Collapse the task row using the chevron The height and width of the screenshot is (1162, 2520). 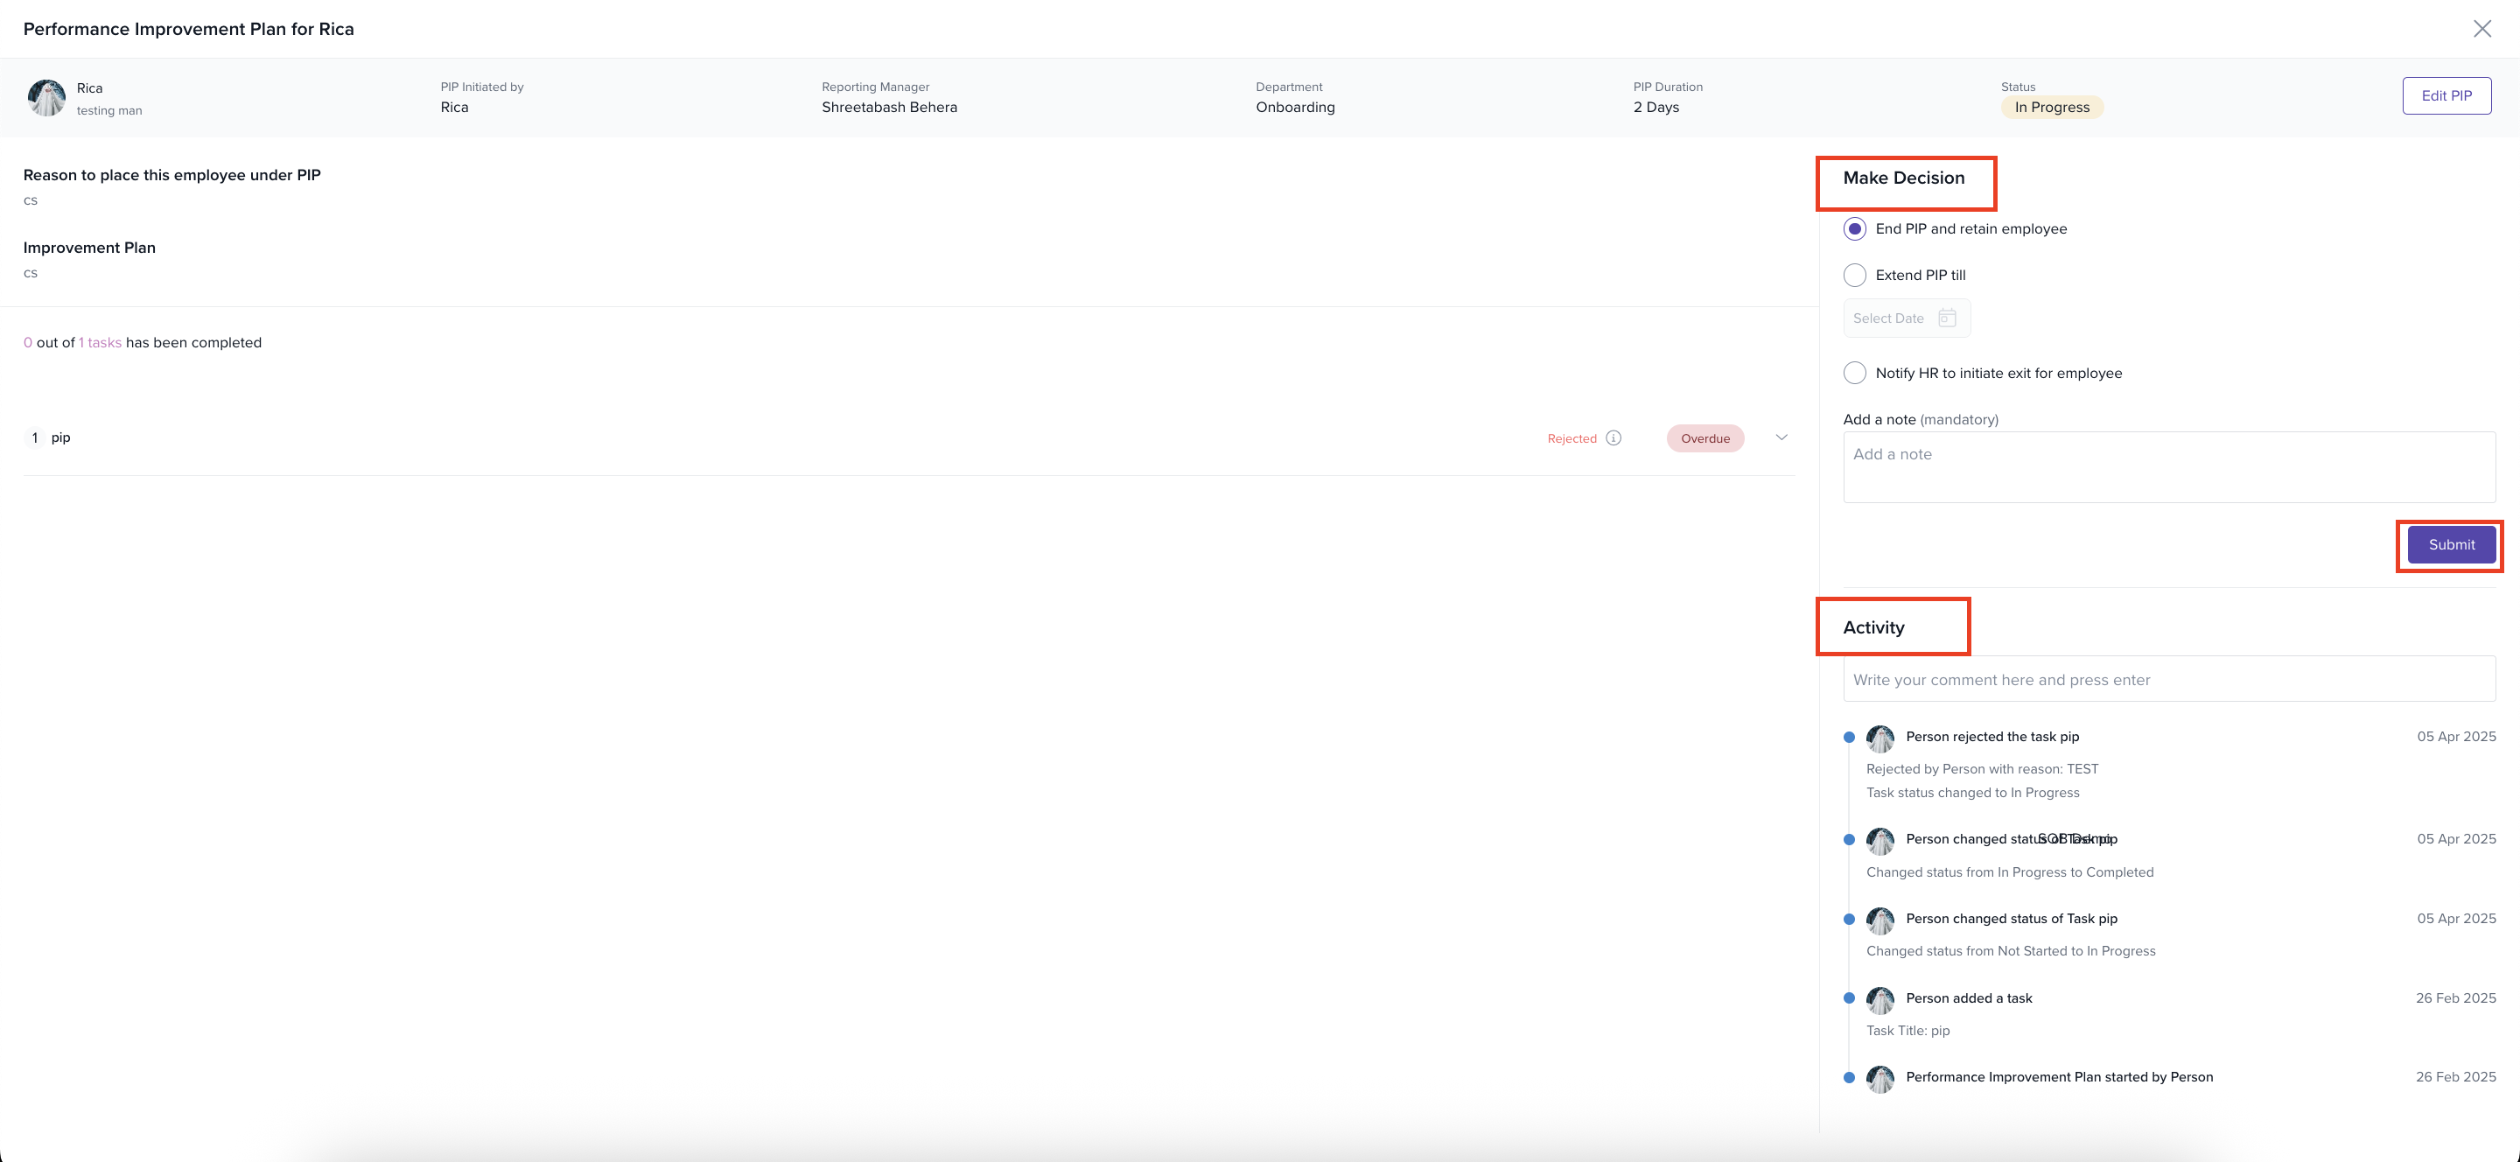(x=1781, y=437)
